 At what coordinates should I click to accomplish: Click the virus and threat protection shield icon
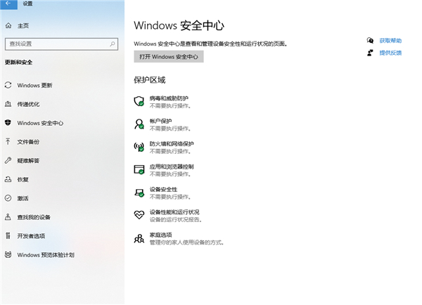point(139,101)
